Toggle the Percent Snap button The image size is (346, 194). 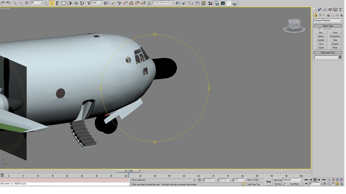pyautogui.click(x=137, y=3)
